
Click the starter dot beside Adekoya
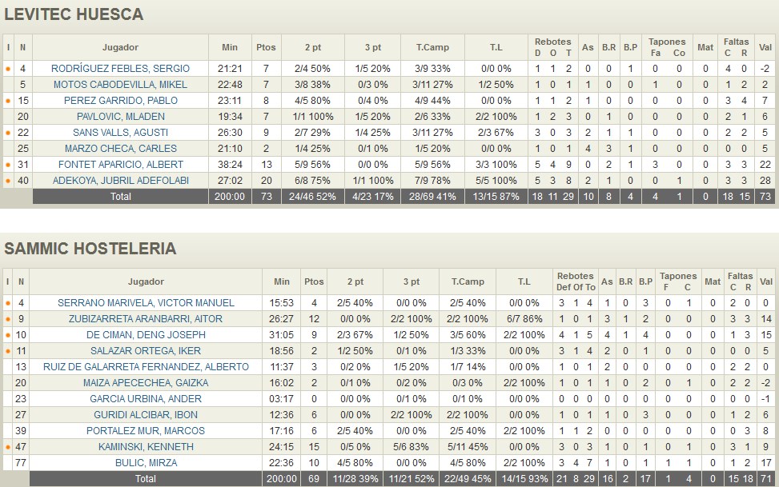8,181
